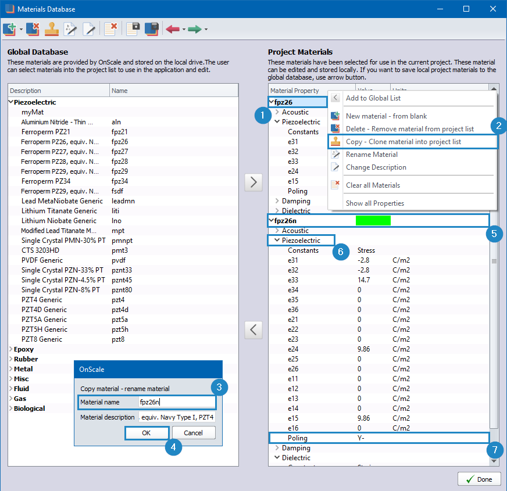Expand the Damping node under fpz26n
Screen dimensions: 507x491
pyautogui.click(x=277, y=447)
